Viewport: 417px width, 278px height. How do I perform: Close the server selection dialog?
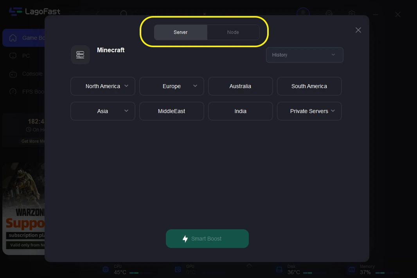(x=358, y=30)
